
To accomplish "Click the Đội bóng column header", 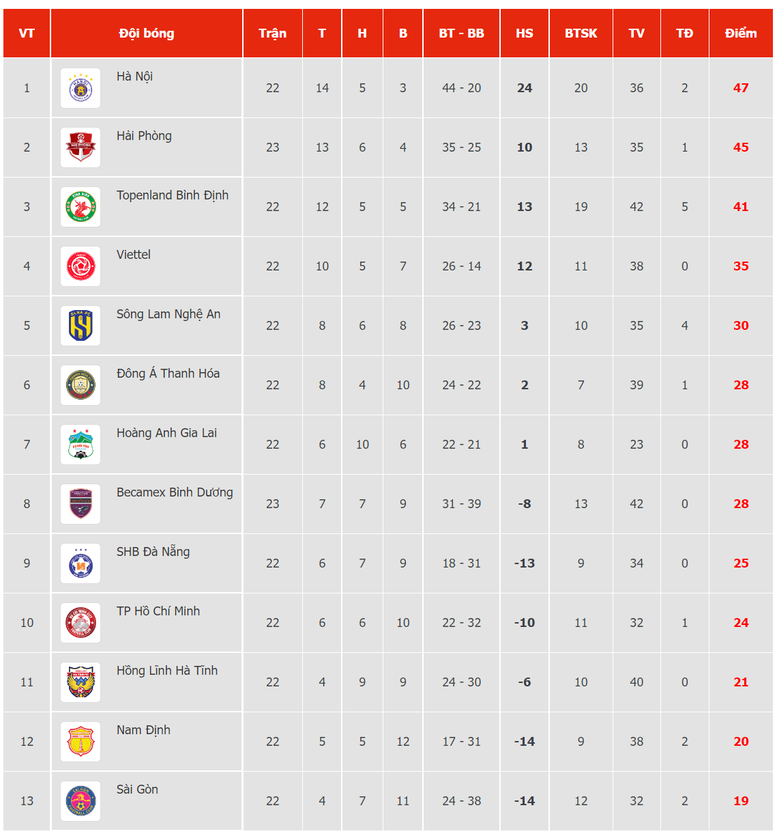I will tap(147, 33).
